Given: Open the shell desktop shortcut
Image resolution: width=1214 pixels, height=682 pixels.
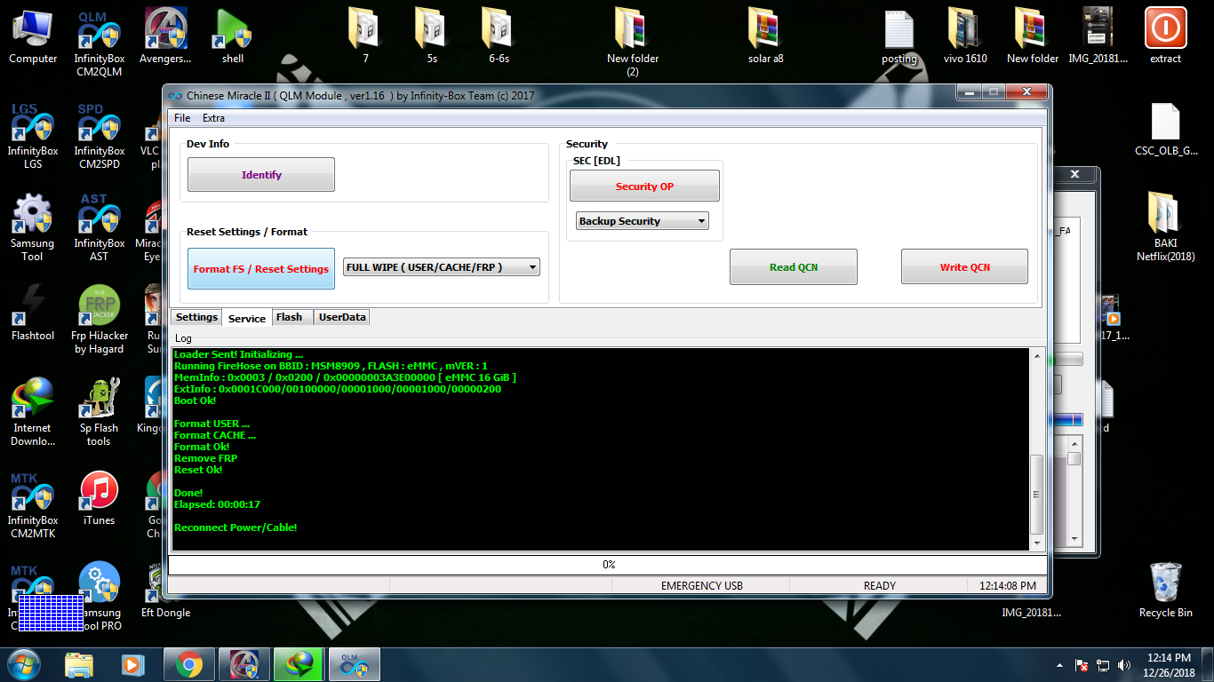Looking at the screenshot, I should (x=233, y=36).
